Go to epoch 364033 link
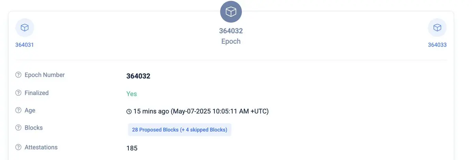This screenshot has width=472, height=160. 437,45
